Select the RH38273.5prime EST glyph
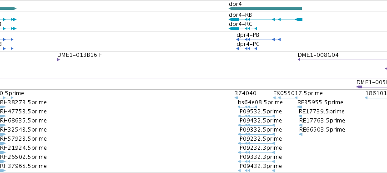The image size is (387, 173). click(x=2, y=107)
